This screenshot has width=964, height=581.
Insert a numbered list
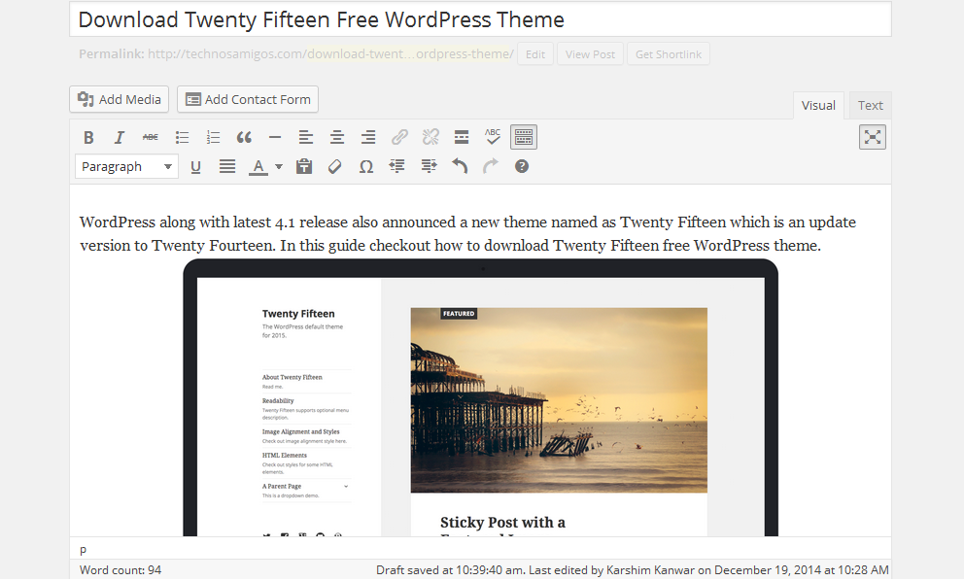pyautogui.click(x=213, y=138)
